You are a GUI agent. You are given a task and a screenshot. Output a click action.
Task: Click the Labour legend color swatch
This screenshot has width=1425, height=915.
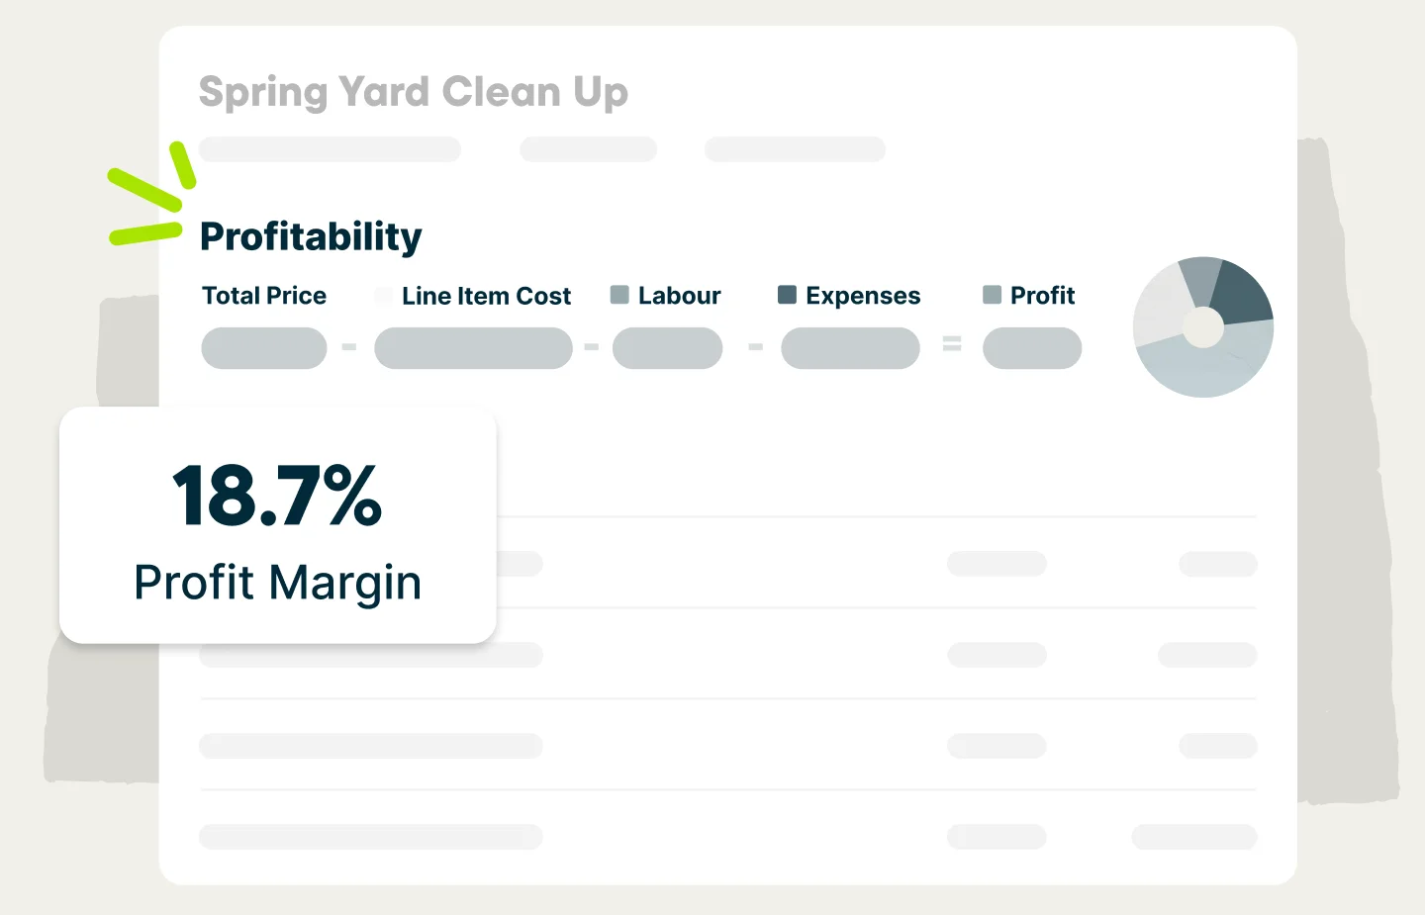pyautogui.click(x=620, y=295)
